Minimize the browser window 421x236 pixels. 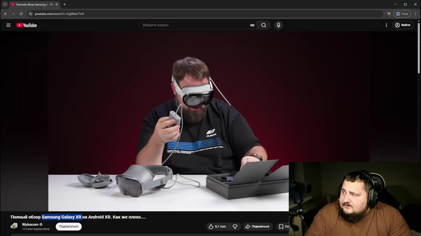(x=395, y=4)
